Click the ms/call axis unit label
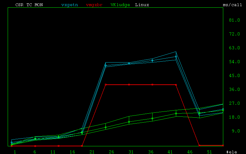The image size is (246, 154). coord(232,5)
